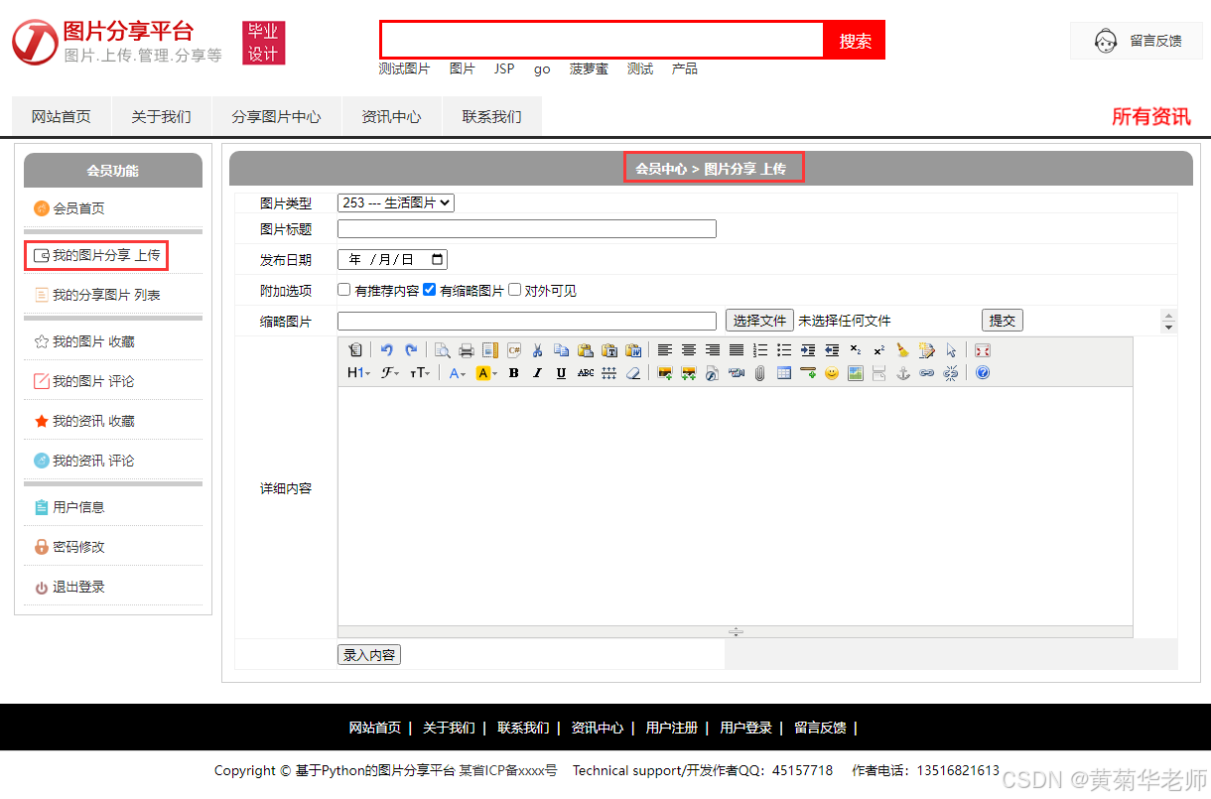Apply Italic formatting in the editor
Screen dimensions: 1211x799
pyautogui.click(x=536, y=372)
